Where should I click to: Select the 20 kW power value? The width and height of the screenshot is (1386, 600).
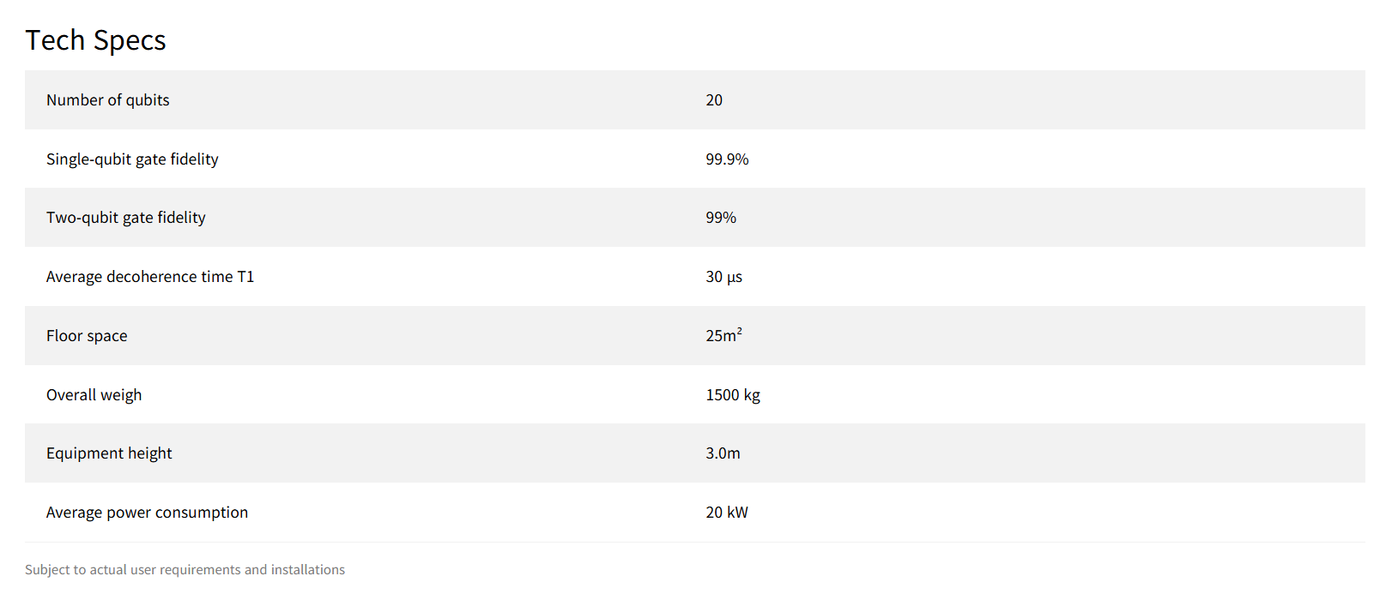coord(727,513)
